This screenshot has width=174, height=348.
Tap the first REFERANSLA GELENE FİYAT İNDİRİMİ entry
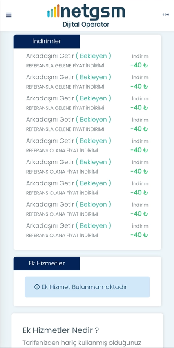(x=65, y=66)
